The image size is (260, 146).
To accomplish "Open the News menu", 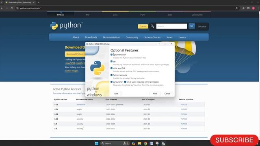I will click(169, 37).
